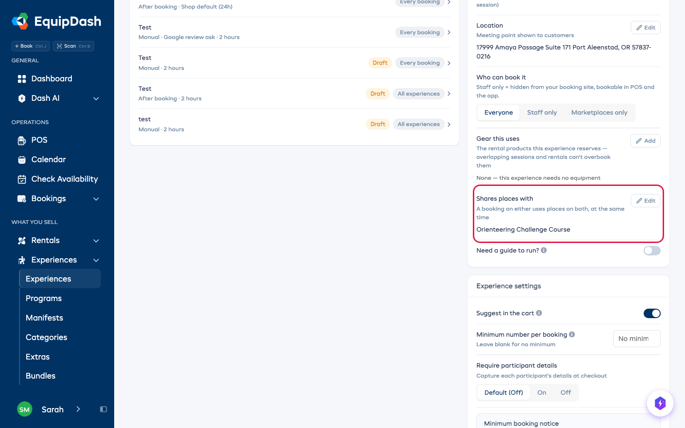Click the Calendar sidebar icon

(x=22, y=160)
